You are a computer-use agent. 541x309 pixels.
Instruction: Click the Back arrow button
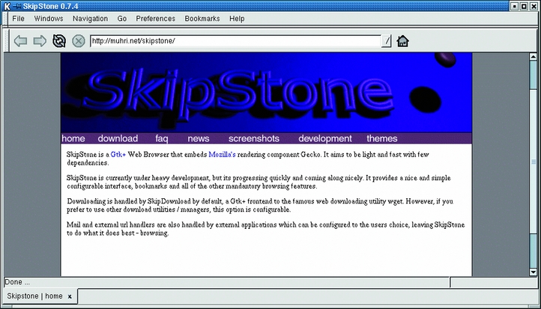[x=20, y=40]
